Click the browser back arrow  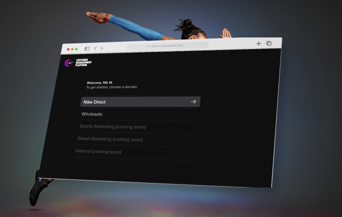pyautogui.click(x=95, y=48)
